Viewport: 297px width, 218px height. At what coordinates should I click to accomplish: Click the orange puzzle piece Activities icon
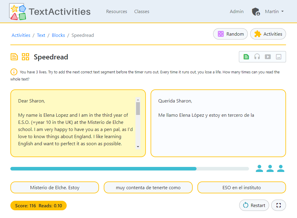[x=258, y=34]
